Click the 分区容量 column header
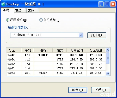This screenshot has height=98, width=117. [x=96, y=50]
